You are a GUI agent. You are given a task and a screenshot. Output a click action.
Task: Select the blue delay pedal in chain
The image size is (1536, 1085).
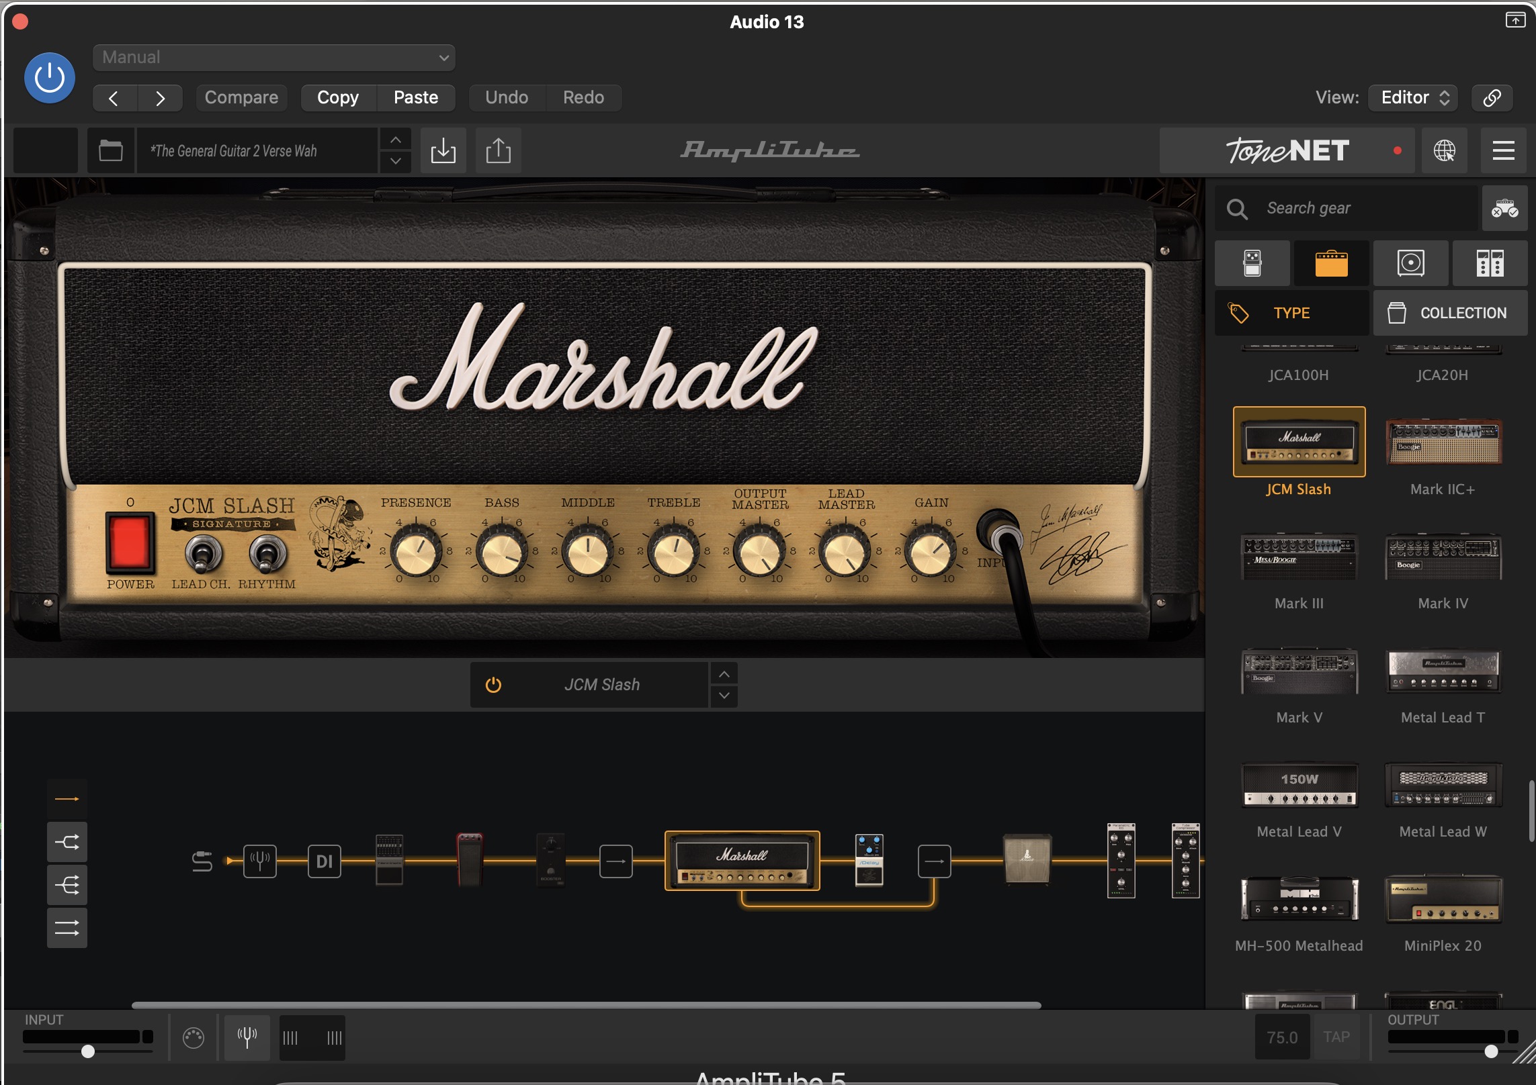[869, 861]
